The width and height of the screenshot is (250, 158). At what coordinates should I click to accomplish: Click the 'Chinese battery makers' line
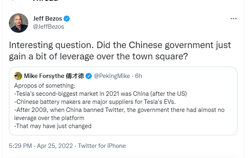(x=95, y=102)
